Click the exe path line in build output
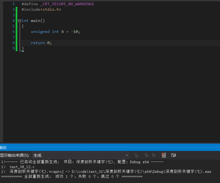This screenshot has width=220, height=183. tap(104, 172)
